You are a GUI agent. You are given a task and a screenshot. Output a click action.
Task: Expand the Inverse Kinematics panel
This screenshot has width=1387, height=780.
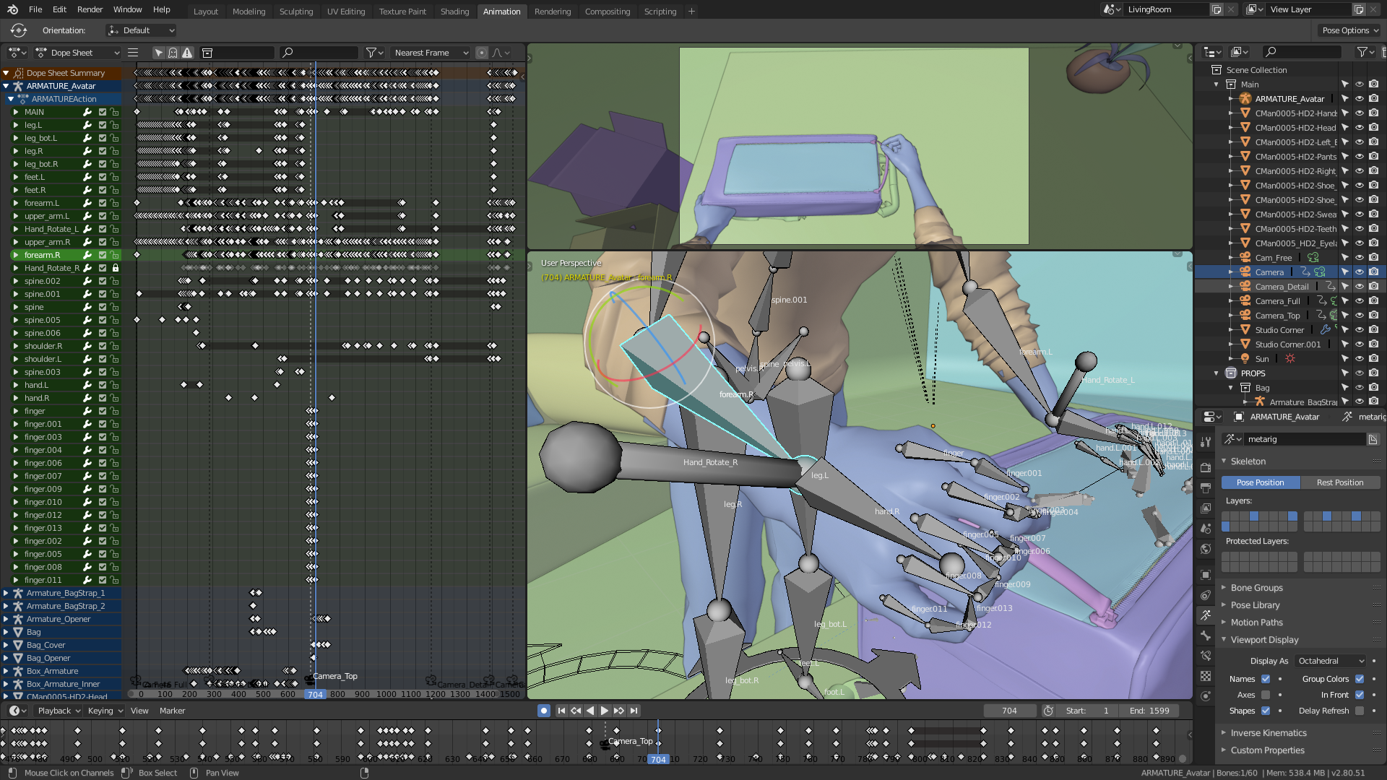click(1269, 733)
